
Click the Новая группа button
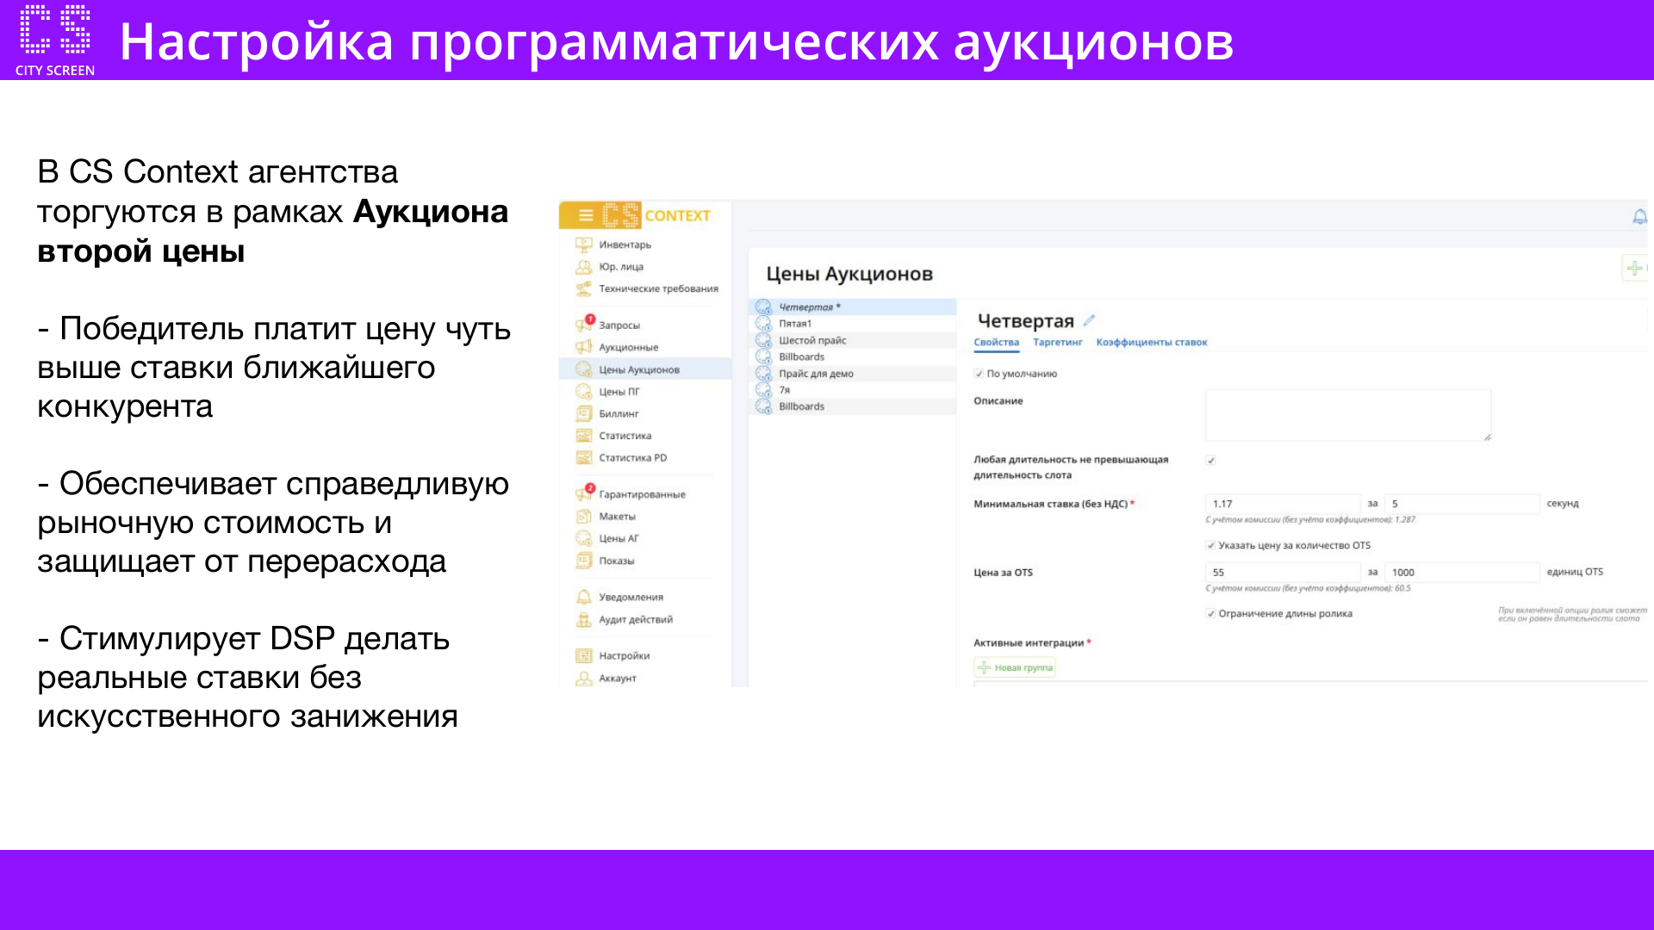1015,667
